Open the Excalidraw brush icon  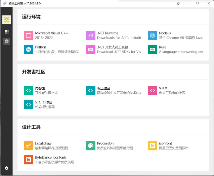click(x=29, y=146)
